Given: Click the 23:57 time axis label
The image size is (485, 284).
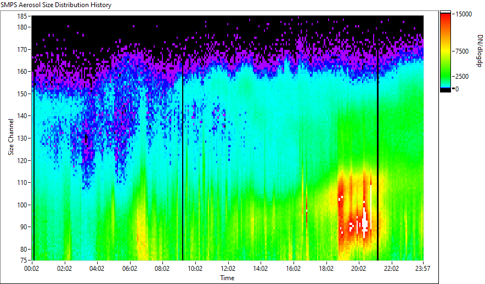Looking at the screenshot, I should 423,269.
